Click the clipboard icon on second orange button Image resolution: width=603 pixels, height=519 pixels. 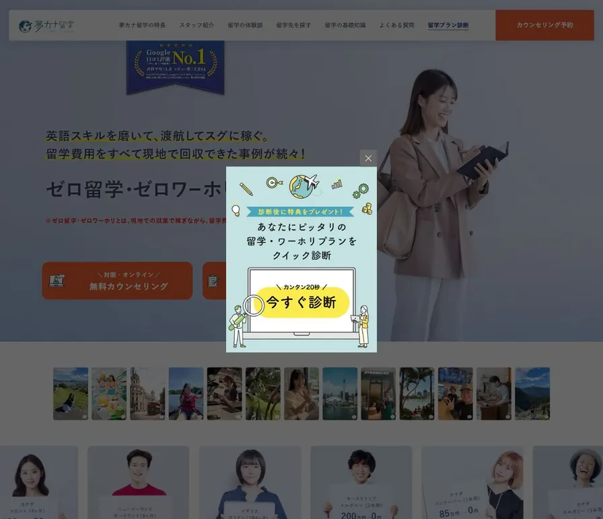click(x=213, y=280)
